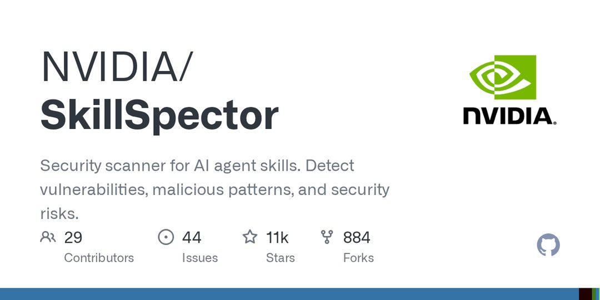
Task: Select the 29 contributors count
Action: tap(73, 237)
